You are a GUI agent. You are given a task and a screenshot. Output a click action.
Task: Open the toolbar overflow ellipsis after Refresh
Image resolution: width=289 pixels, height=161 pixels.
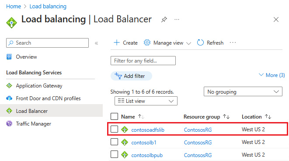coord(233,42)
